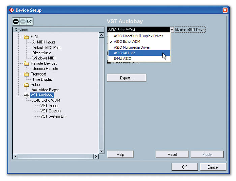Click the Devices column header
The height and width of the screenshot is (181, 236).
point(59,30)
